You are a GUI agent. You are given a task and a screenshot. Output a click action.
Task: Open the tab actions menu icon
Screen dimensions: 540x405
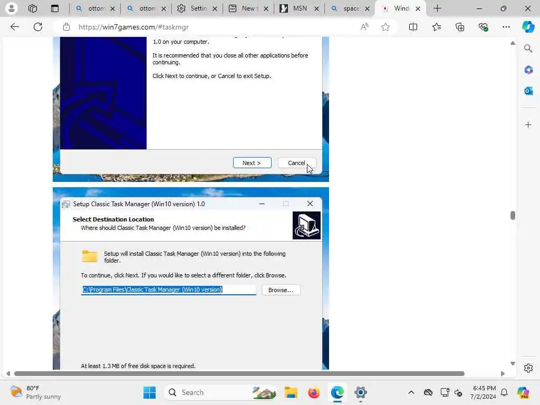(x=55, y=8)
